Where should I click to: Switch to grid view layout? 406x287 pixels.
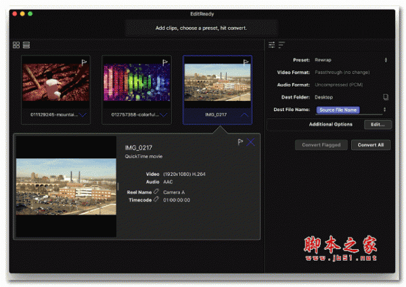16,45
